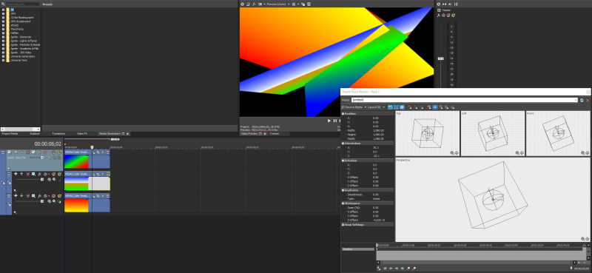Switch to the Video FX tab
The height and width of the screenshot is (273, 592).
(82, 134)
